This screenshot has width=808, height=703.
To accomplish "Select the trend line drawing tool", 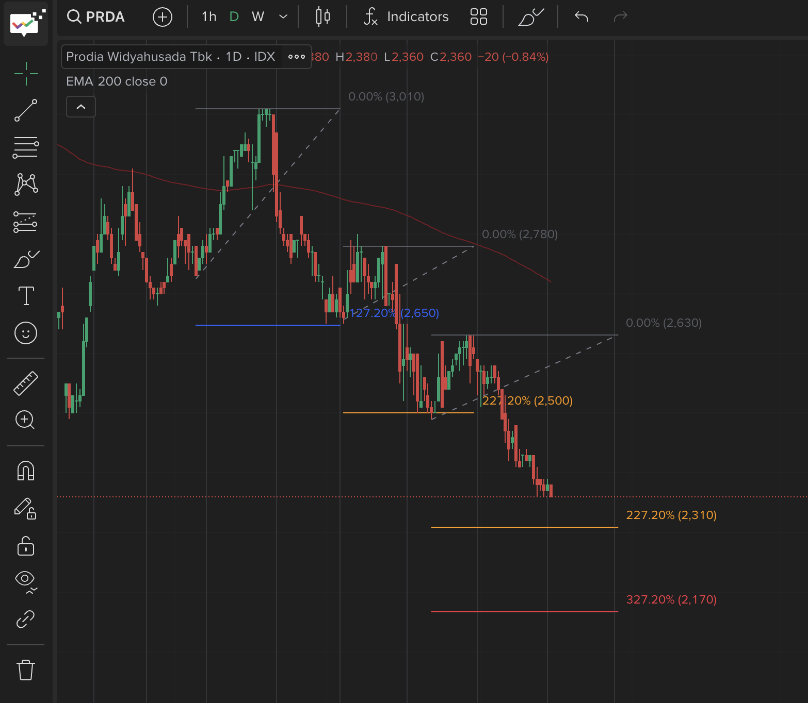I will point(26,110).
